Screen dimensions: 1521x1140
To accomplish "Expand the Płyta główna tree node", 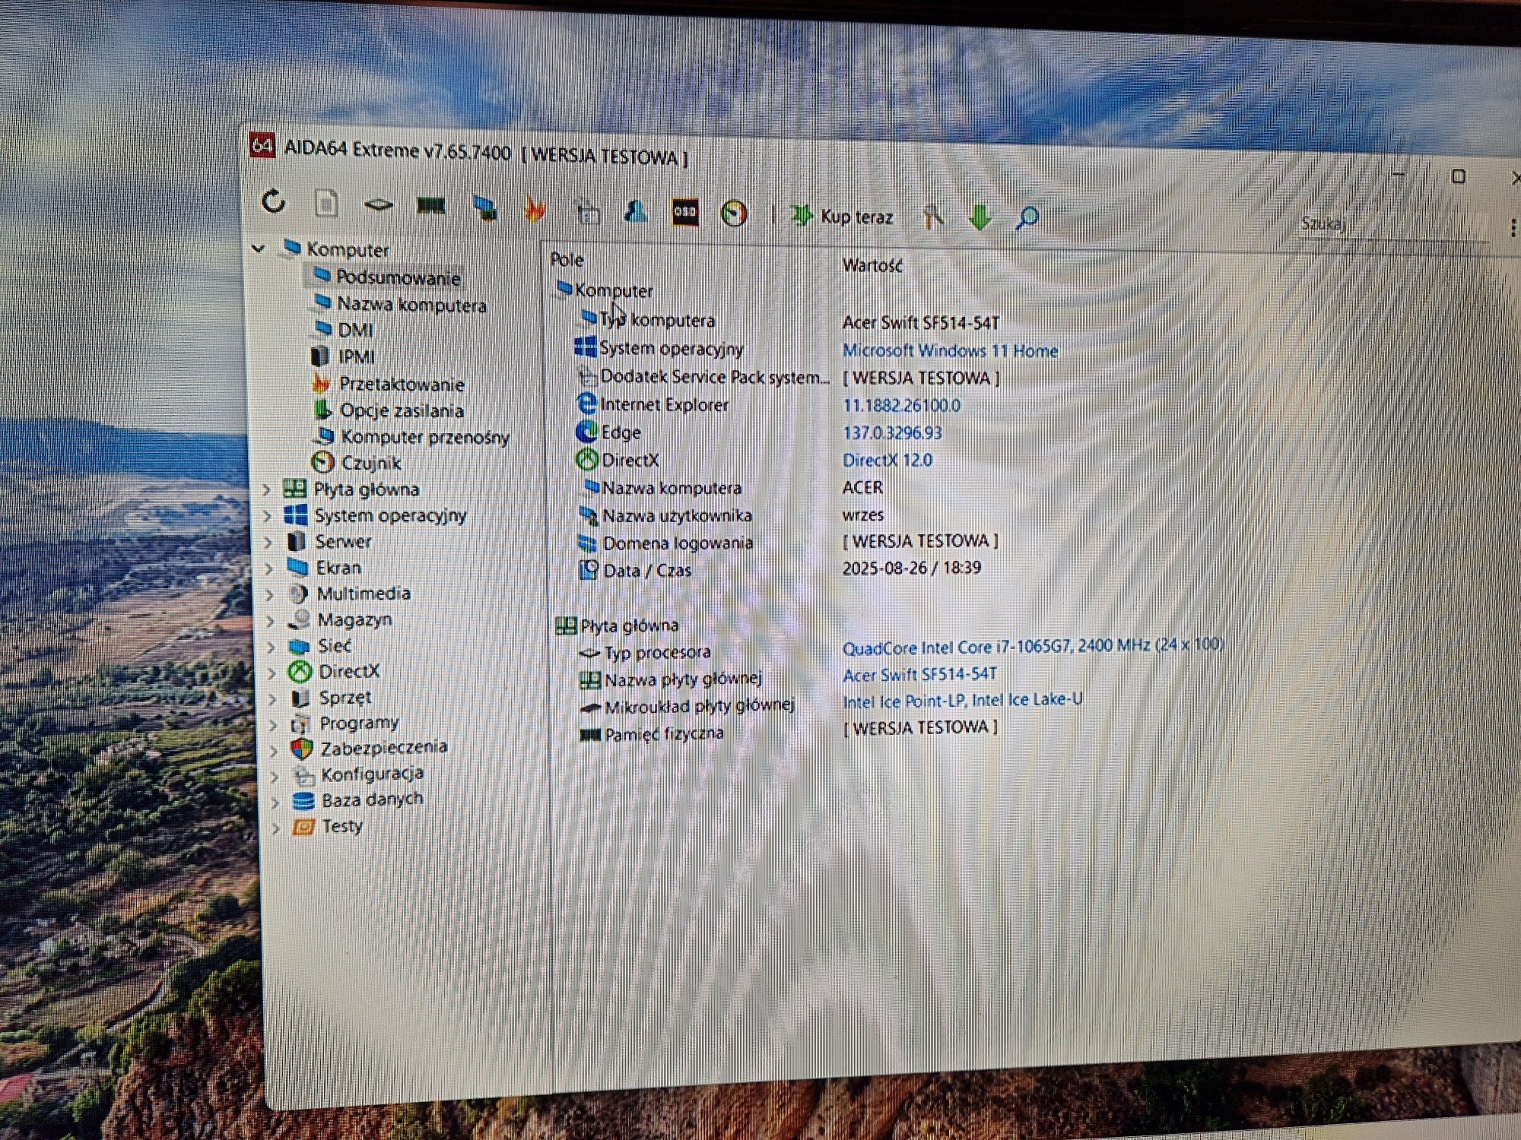I will pos(267,489).
